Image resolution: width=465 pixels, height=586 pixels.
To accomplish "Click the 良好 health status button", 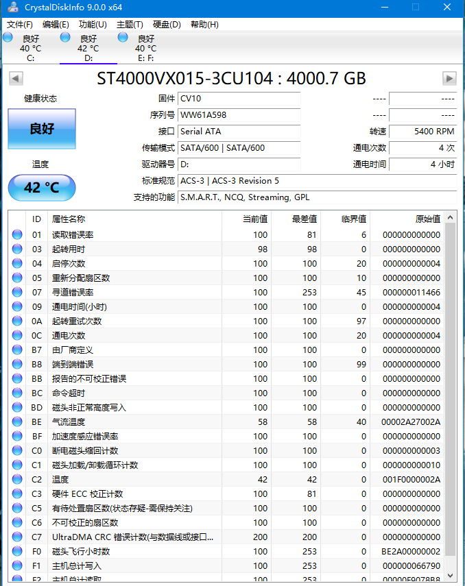I will 42,129.
